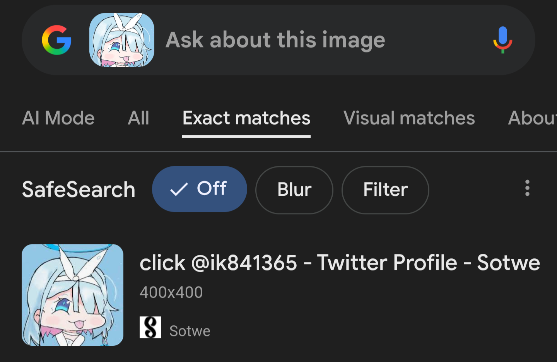Click the 400x400 image size text
The height and width of the screenshot is (362, 557).
coord(171,292)
